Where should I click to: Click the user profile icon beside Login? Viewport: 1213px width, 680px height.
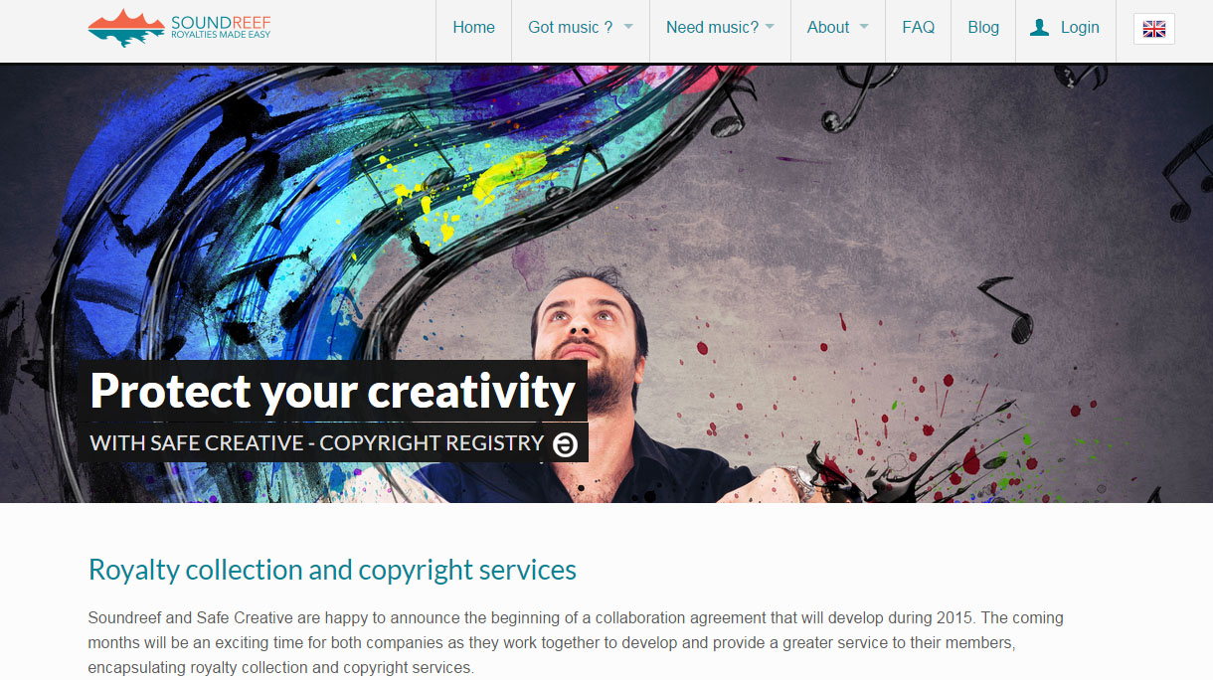1040,28
